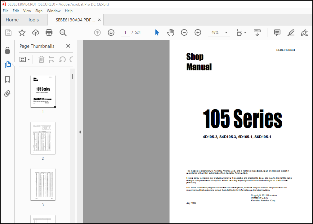Open the Attachments paperclip panel

point(7,93)
